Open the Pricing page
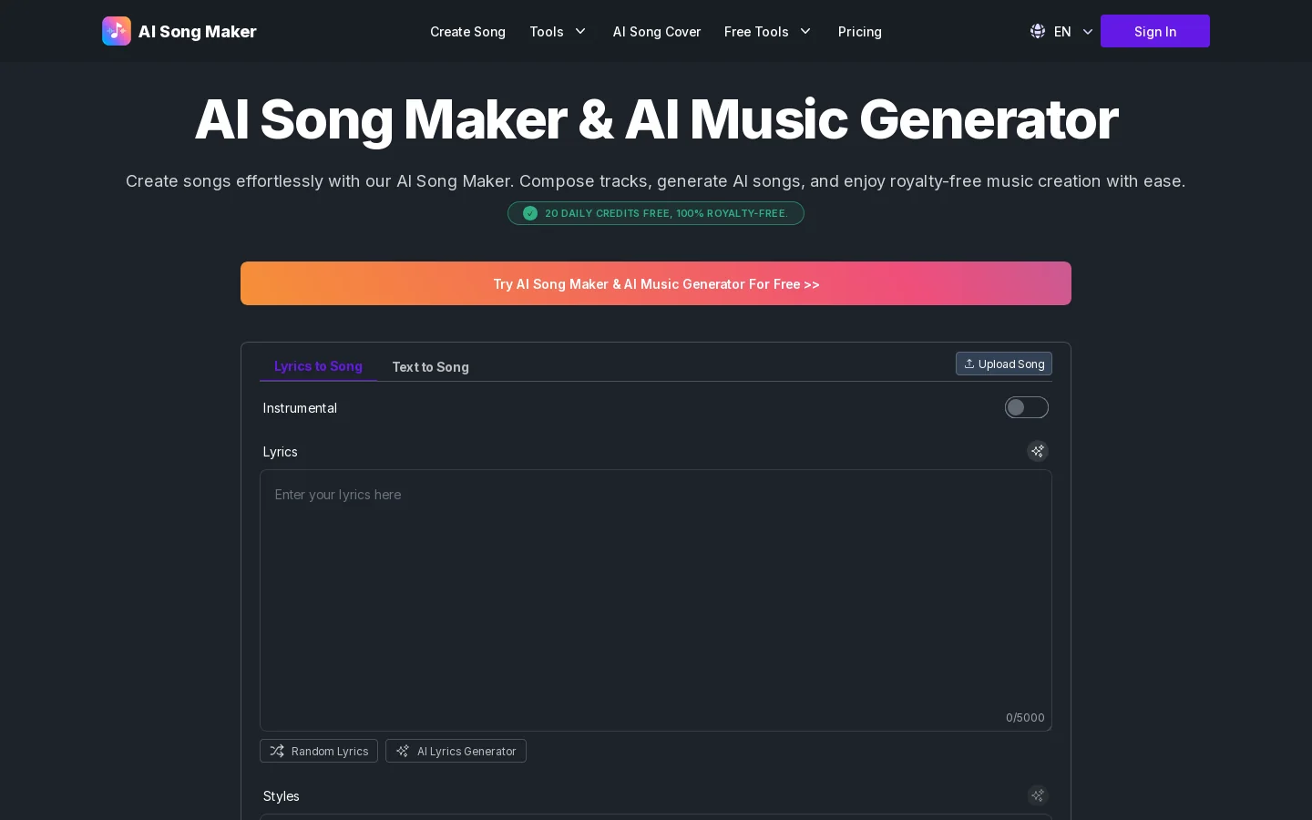1312x820 pixels. pyautogui.click(x=860, y=31)
